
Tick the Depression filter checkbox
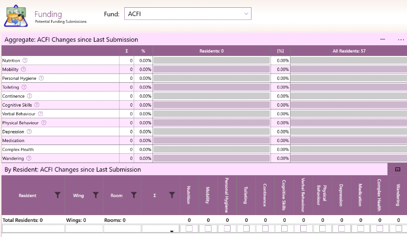pos(342,228)
